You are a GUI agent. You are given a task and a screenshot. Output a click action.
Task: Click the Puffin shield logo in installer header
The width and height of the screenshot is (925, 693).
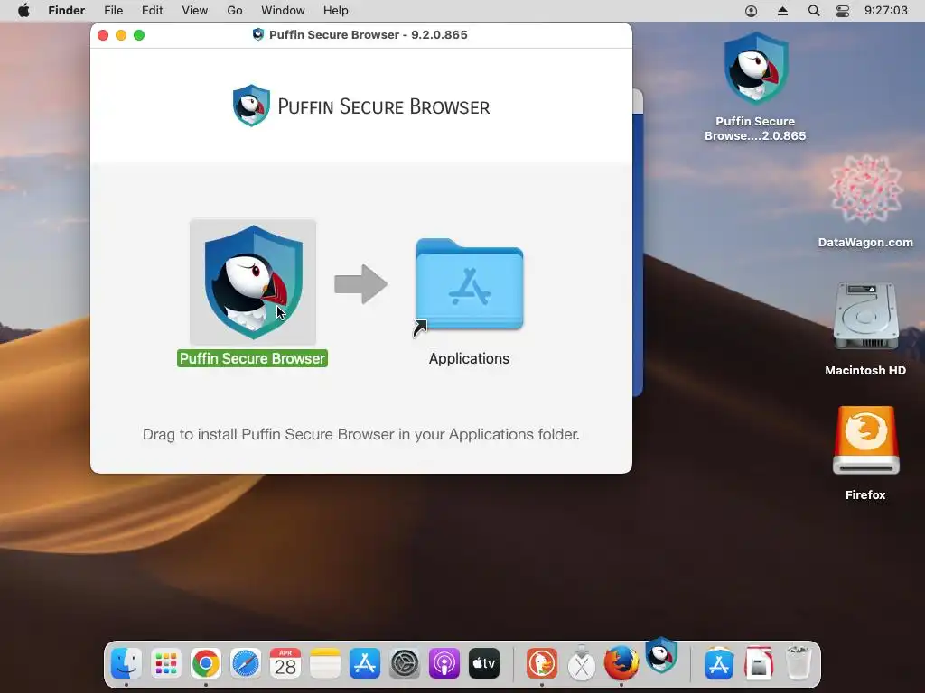(251, 106)
